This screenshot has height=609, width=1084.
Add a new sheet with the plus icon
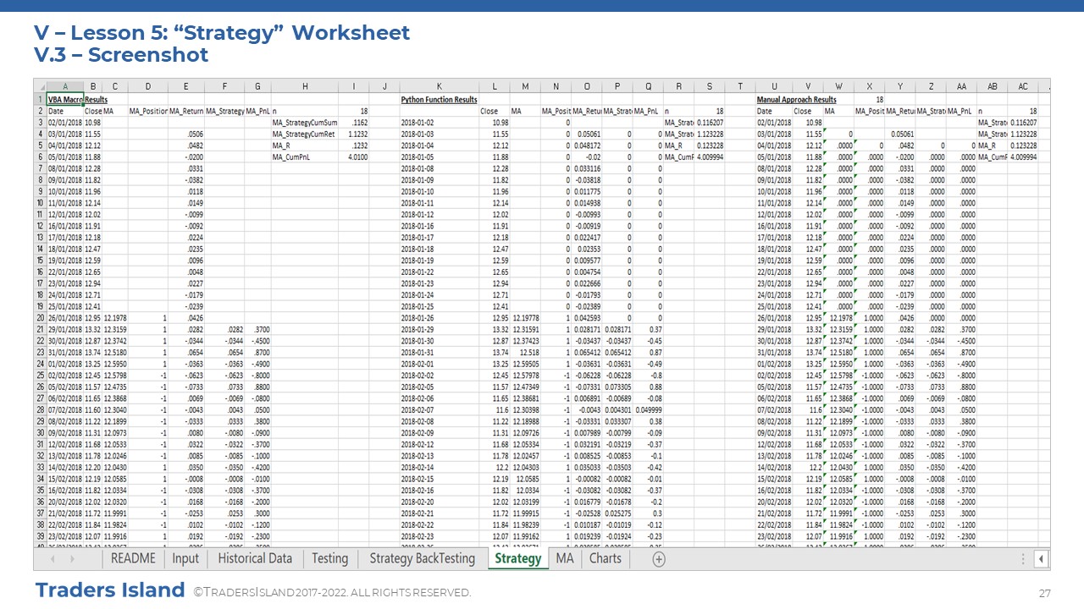[x=659, y=559]
